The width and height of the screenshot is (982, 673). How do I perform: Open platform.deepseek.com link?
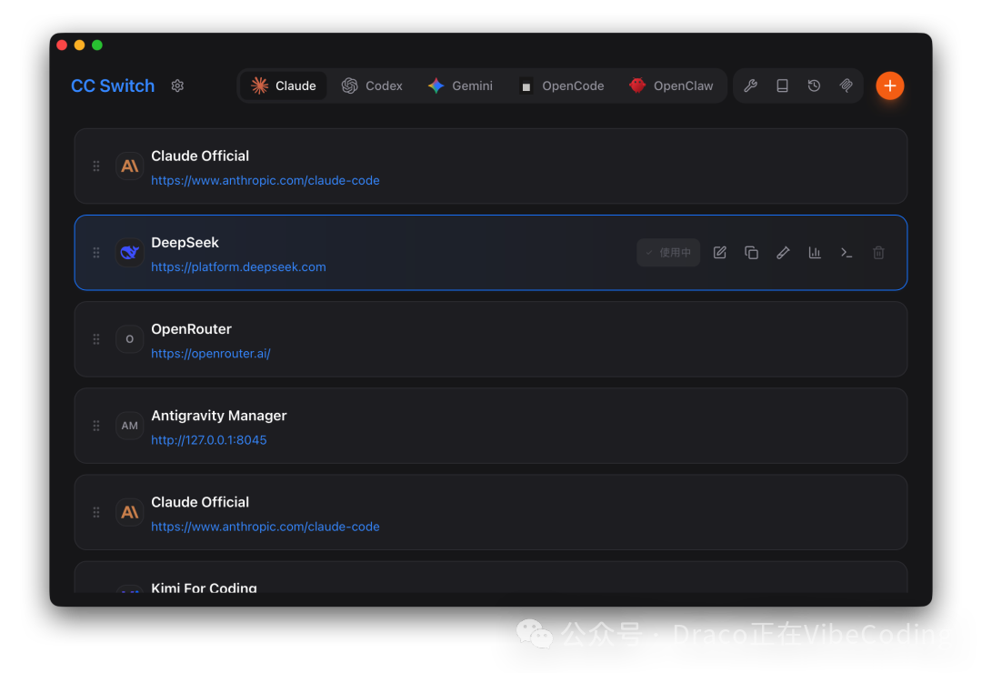[238, 267]
